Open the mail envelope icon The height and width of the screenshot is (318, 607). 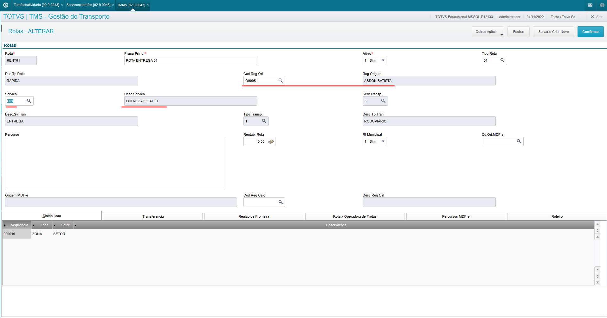tap(590, 5)
